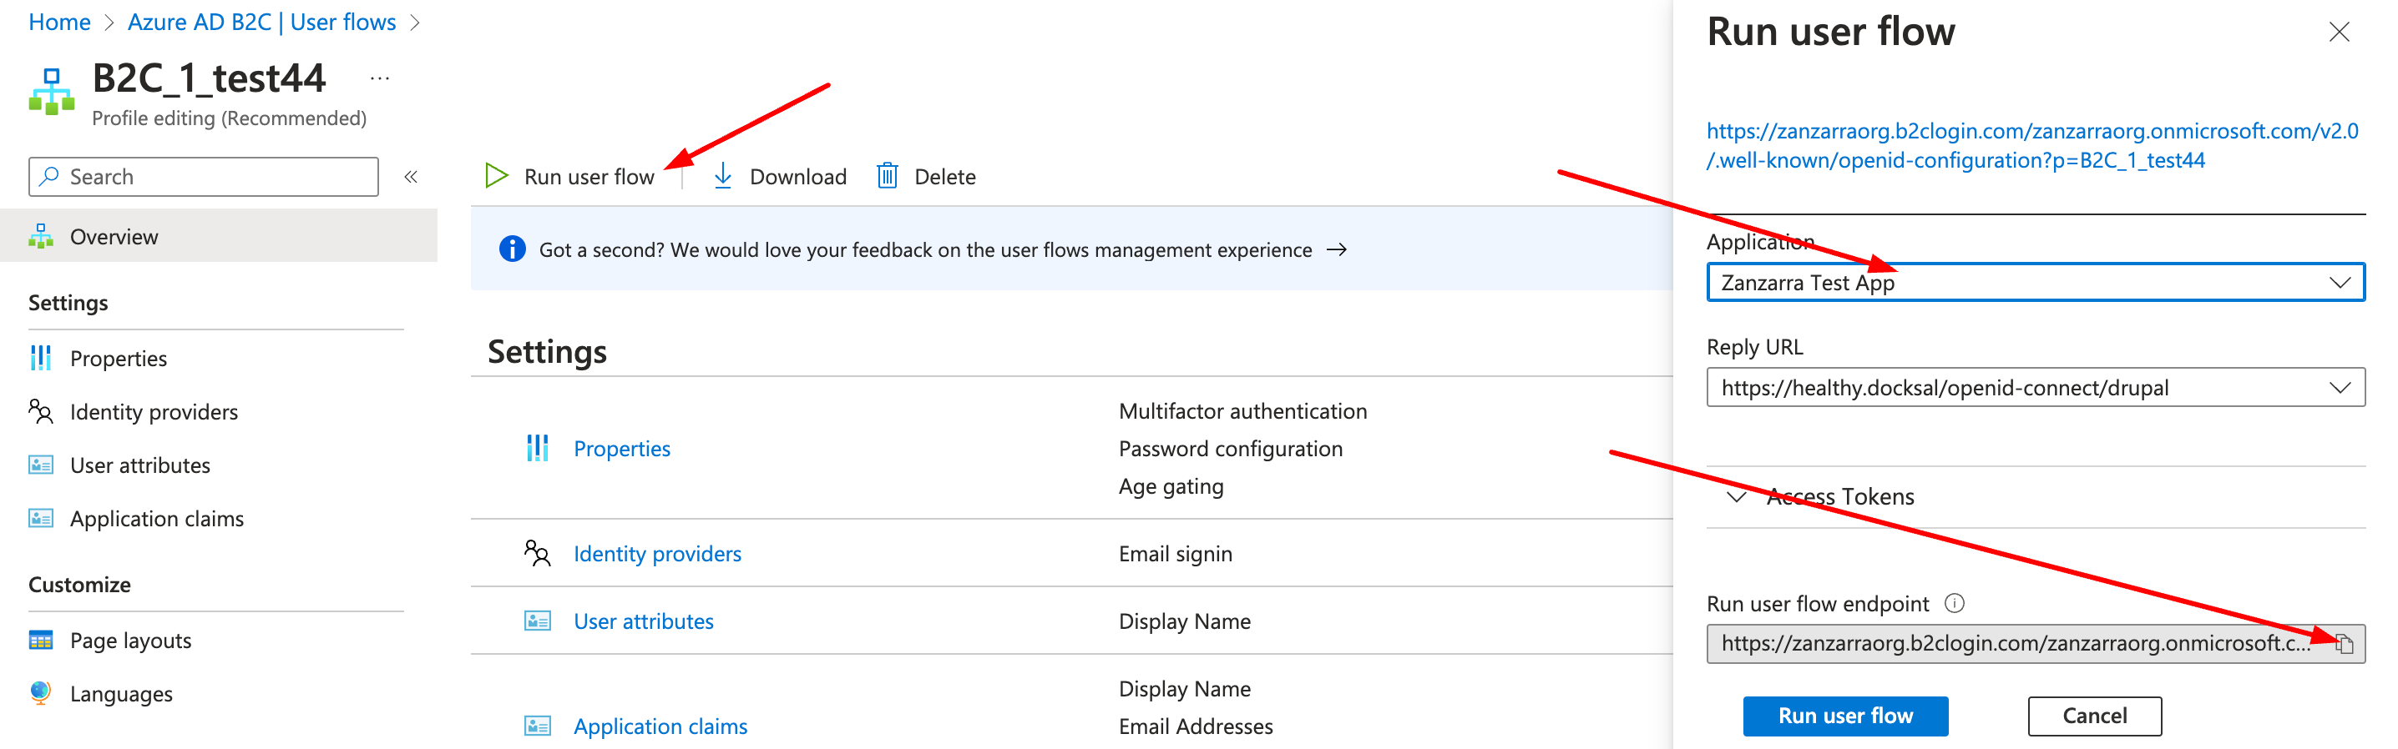This screenshot has height=749, width=2398.
Task: Click Application claims icon in Settings table
Action: [x=537, y=726]
